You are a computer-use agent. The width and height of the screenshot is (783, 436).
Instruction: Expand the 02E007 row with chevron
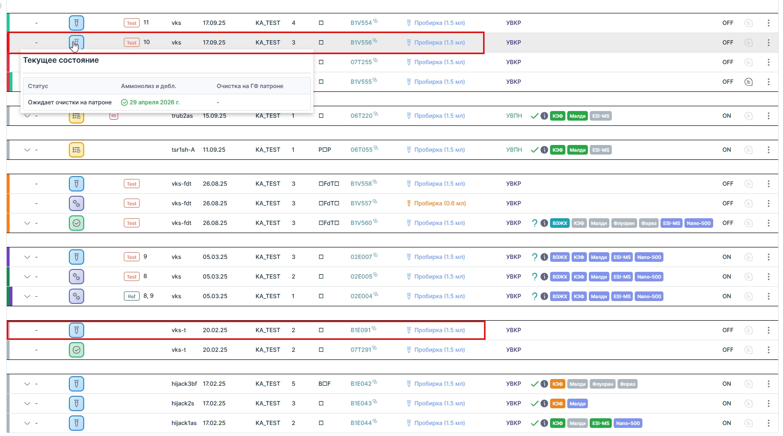[27, 257]
